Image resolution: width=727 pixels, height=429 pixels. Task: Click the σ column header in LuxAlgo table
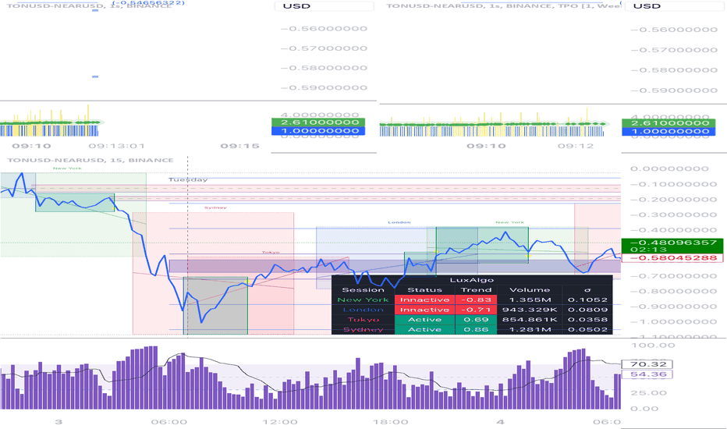tap(587, 290)
